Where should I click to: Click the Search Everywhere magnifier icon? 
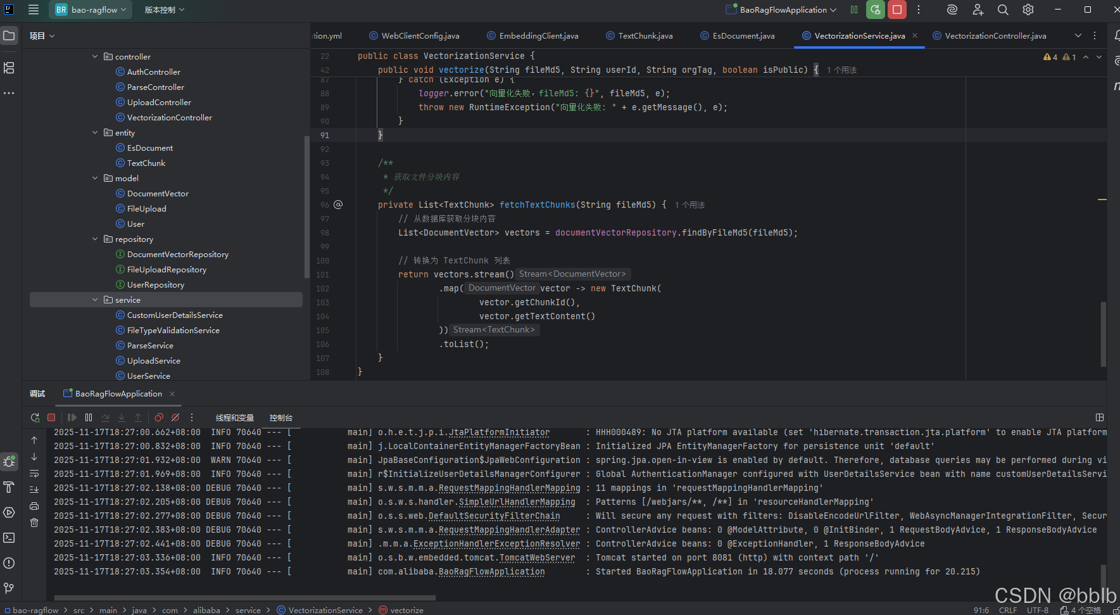(1003, 10)
